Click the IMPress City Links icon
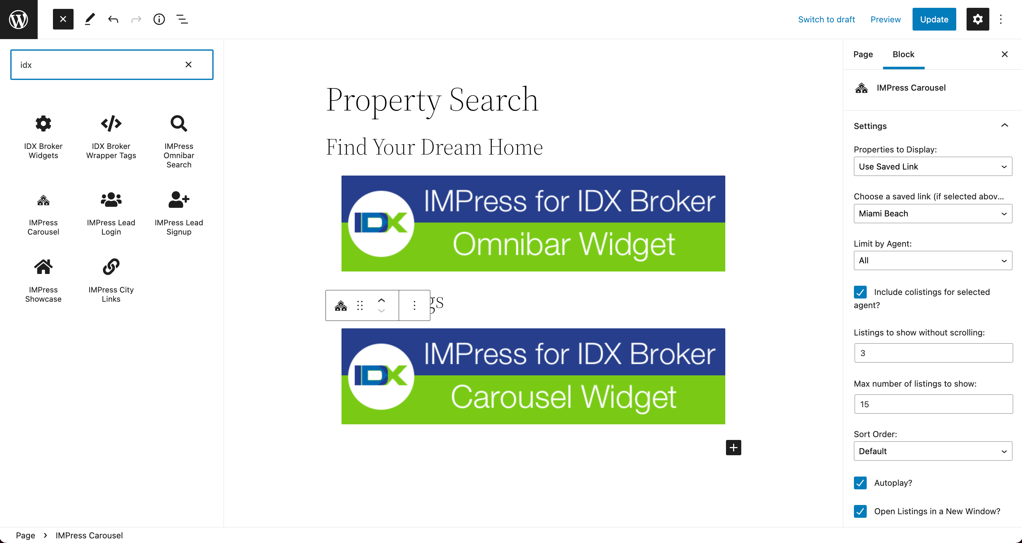This screenshot has height=543, width=1022. 110,267
